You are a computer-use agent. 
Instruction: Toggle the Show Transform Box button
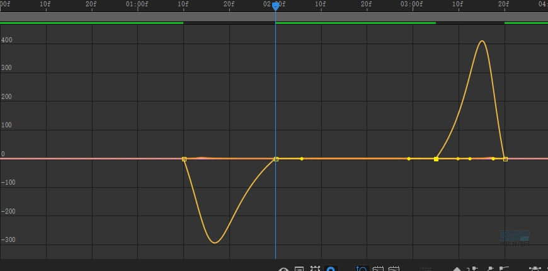[315, 269]
